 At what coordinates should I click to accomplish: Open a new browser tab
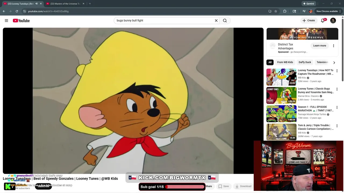tap(90, 4)
